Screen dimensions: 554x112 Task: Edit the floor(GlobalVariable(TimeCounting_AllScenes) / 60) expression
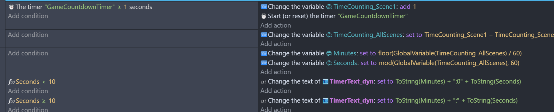450,53
